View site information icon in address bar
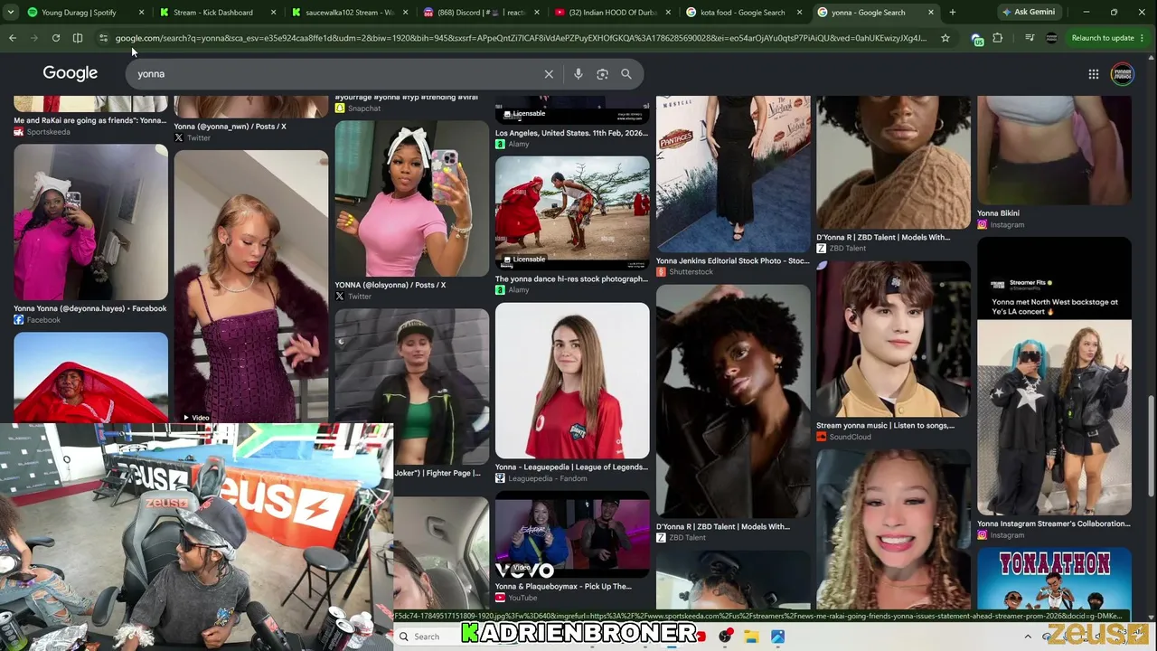Screen dimensions: 1157x651 pyautogui.click(x=103, y=38)
